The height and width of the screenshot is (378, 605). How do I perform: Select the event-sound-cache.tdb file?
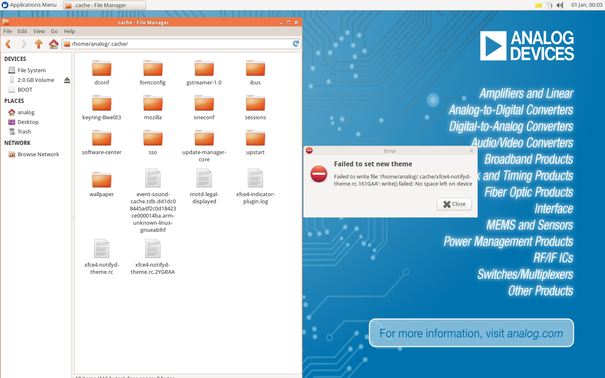click(153, 201)
